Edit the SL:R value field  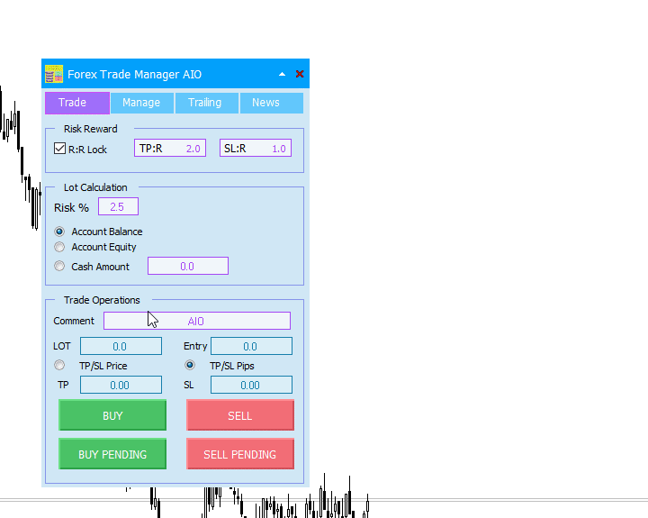point(256,148)
